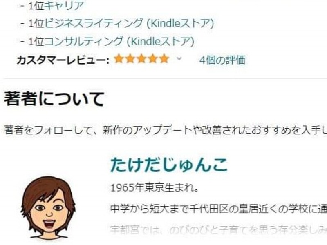327x245 pixels.
Task: Click the 1位 rank text before ビジネスライティング
Action: [x=36, y=23]
